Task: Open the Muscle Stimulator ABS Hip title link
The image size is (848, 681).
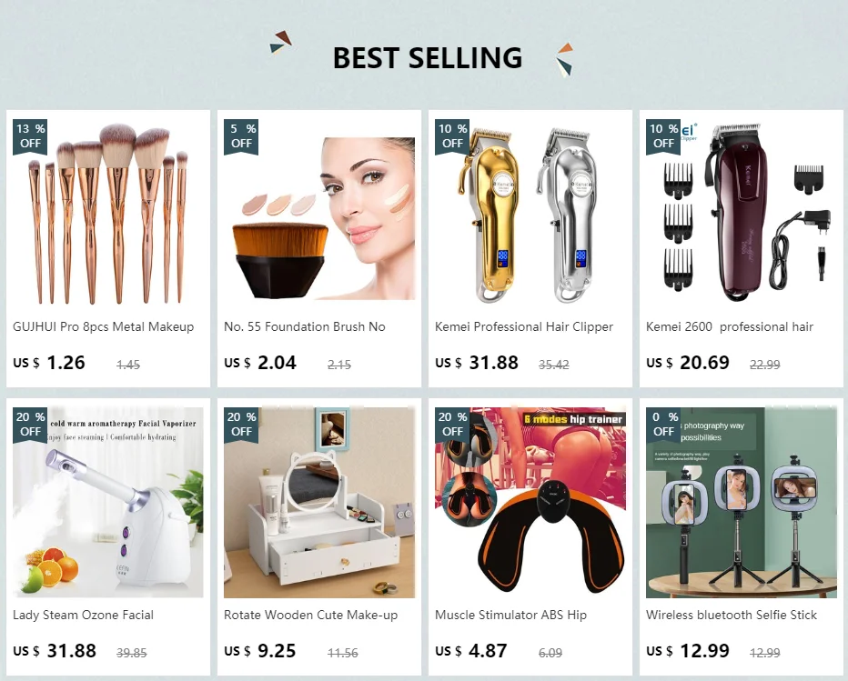Action: pos(510,615)
